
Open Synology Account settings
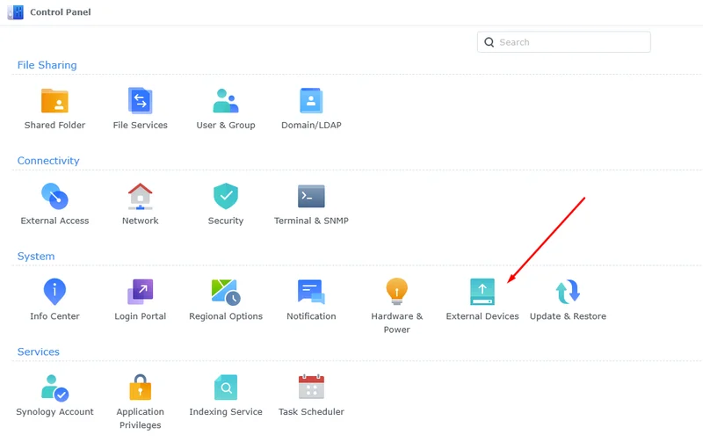coord(54,388)
